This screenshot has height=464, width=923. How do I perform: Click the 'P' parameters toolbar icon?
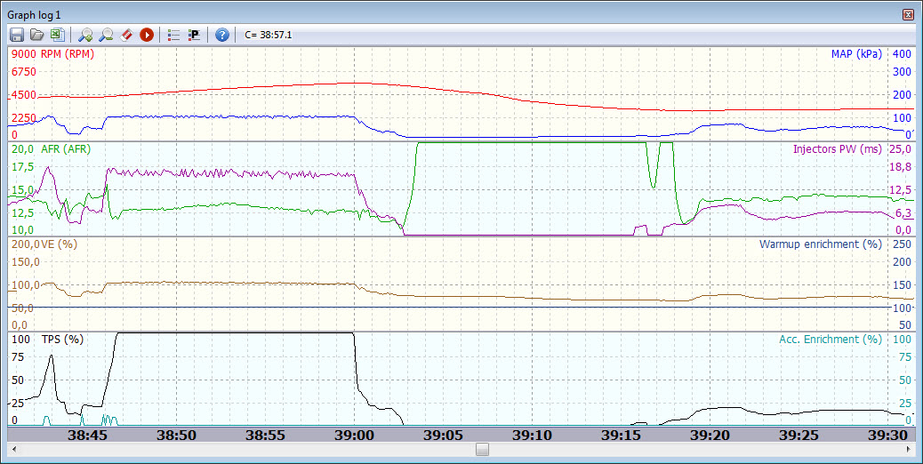[194, 35]
